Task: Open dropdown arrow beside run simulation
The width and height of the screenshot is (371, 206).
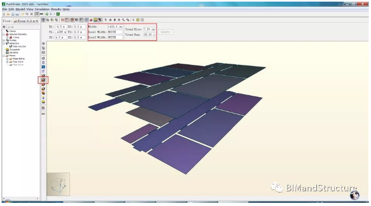Action: click(54, 14)
